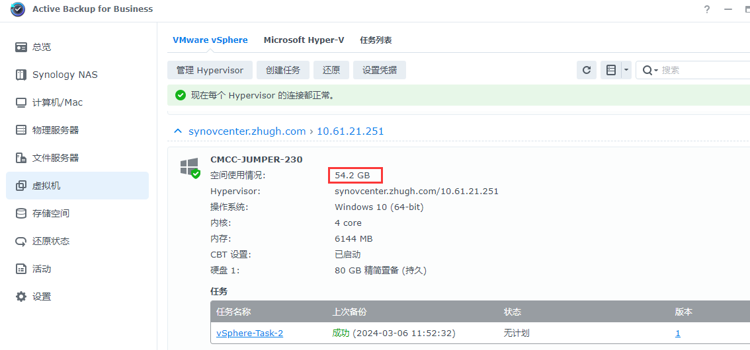Open the 任务列表 tab
Image resolution: width=750 pixels, height=350 pixels.
(x=376, y=40)
